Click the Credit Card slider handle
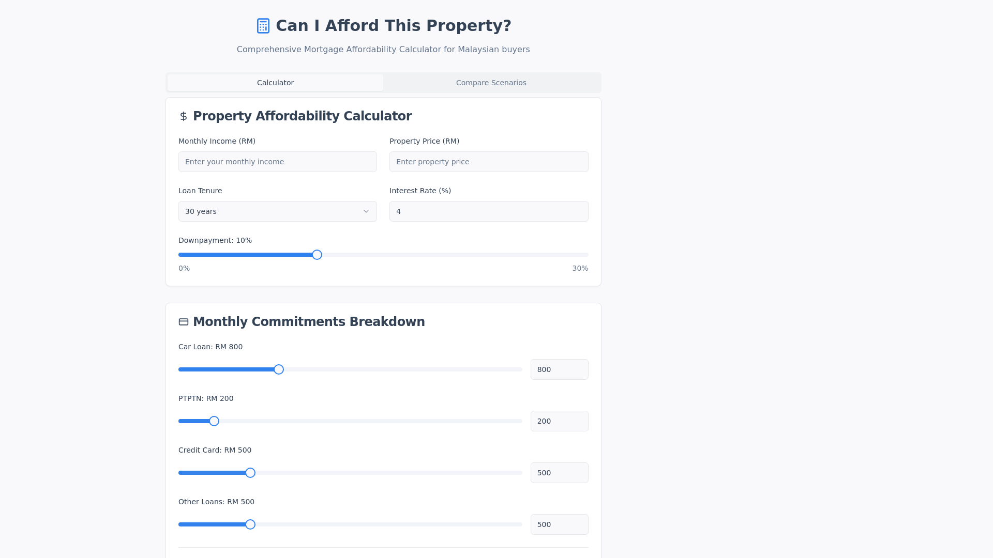 (250, 473)
